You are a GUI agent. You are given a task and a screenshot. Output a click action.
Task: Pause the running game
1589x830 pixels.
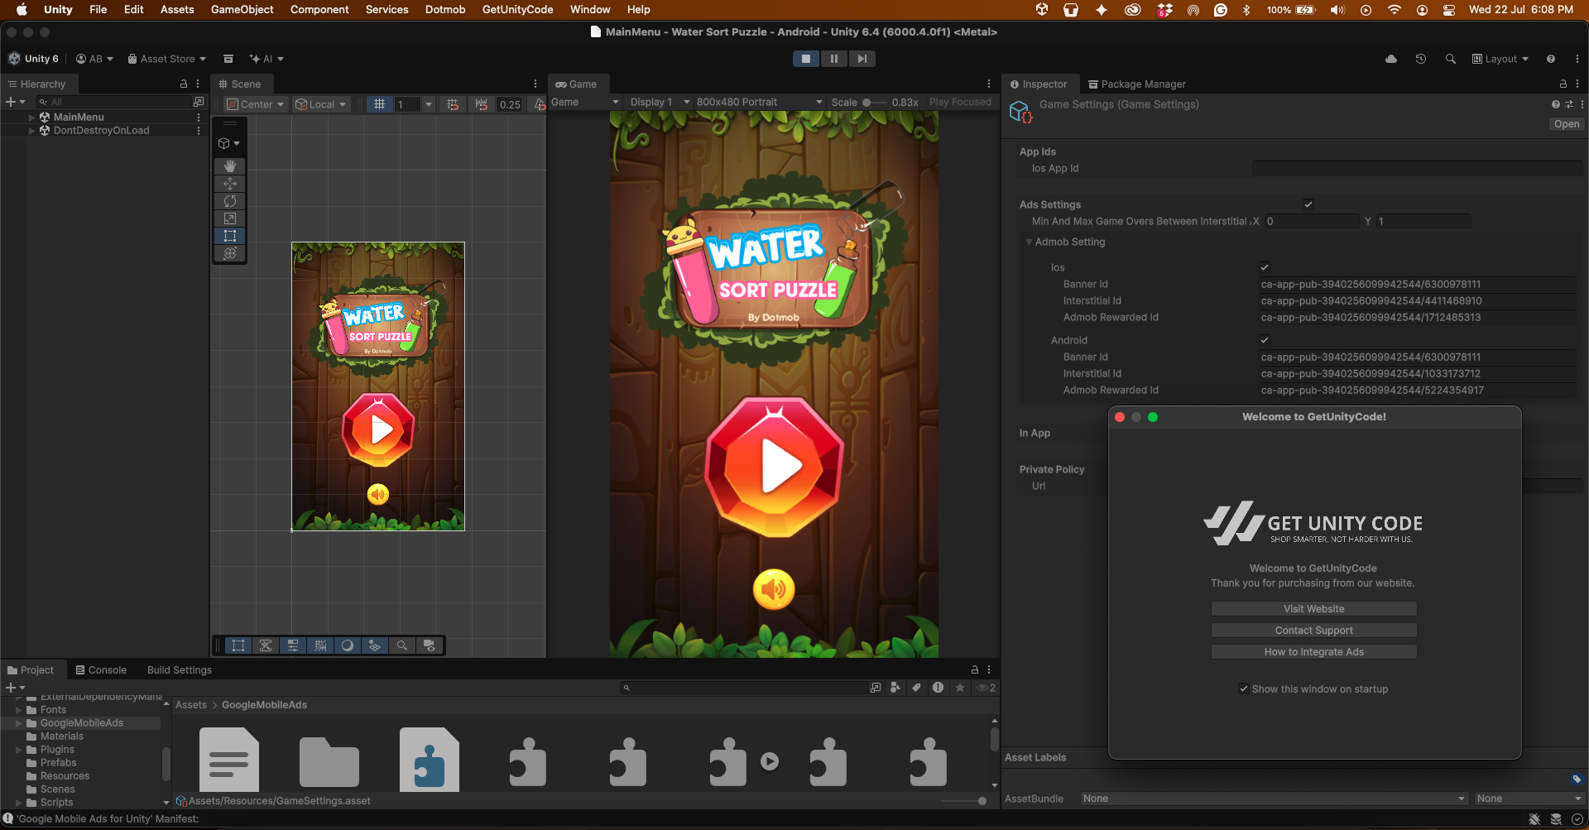(834, 59)
